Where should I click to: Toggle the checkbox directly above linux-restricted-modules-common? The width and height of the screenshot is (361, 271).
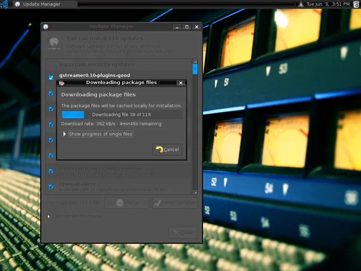tap(51, 155)
